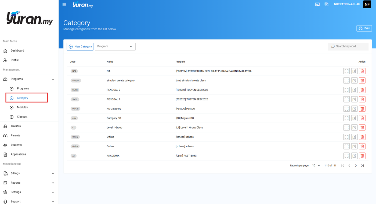Click the yuran.my logo in header
Viewport: 376px width, 204px height.
[x=83, y=5]
